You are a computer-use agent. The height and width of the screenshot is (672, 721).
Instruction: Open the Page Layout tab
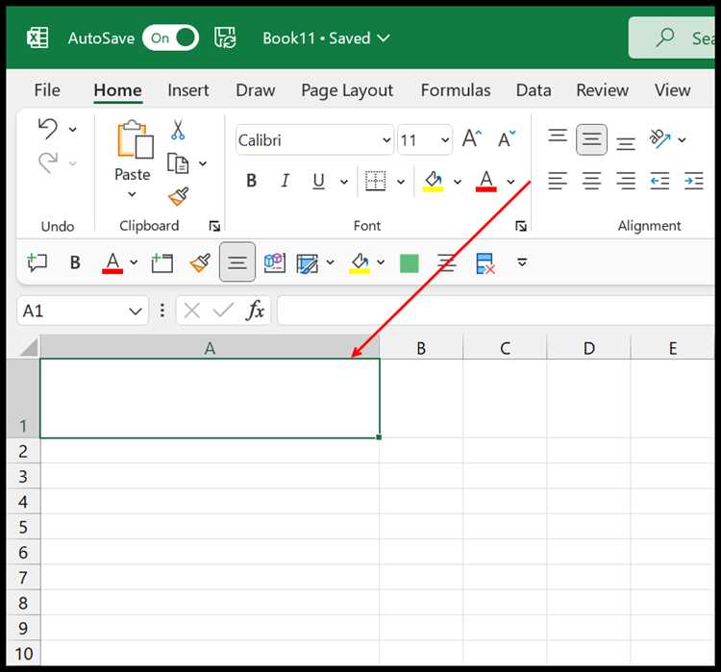point(347,90)
